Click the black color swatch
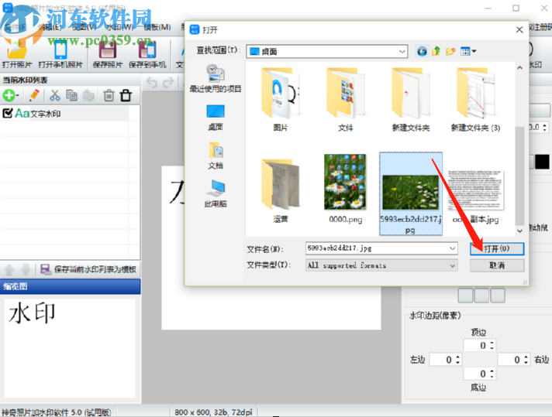The height and width of the screenshot is (417, 552). [x=542, y=162]
